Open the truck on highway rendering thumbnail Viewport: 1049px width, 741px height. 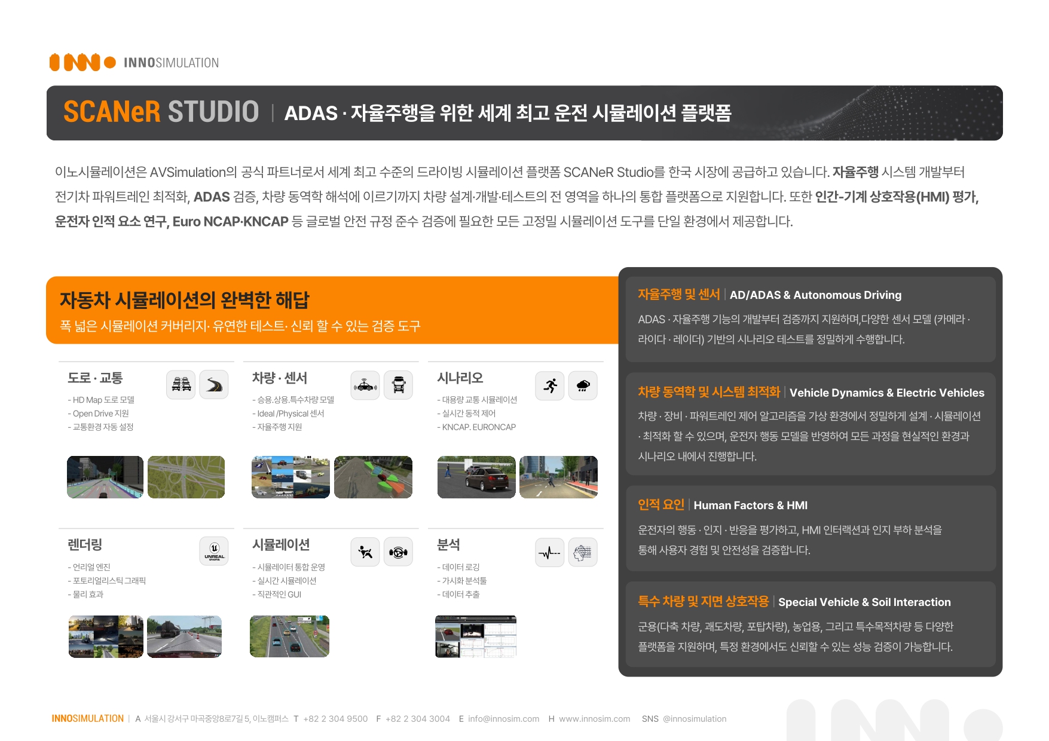pos(184,636)
